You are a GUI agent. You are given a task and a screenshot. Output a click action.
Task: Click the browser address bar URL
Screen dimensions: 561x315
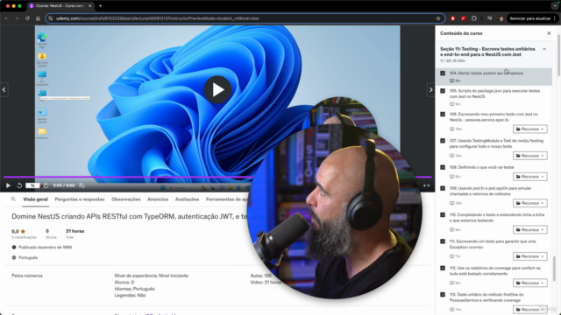coord(158,18)
